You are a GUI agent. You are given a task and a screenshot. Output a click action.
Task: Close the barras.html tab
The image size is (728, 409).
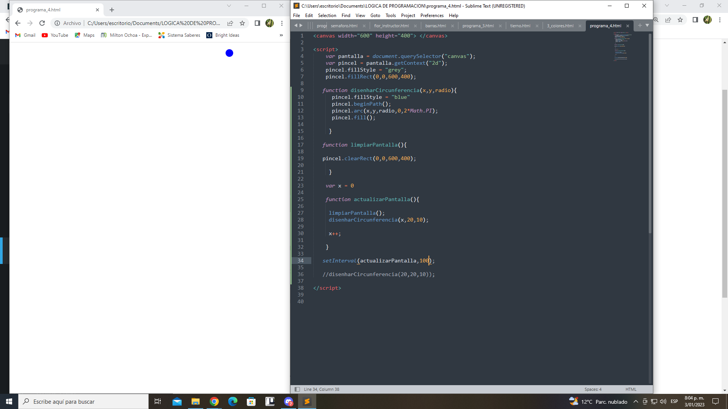452,26
